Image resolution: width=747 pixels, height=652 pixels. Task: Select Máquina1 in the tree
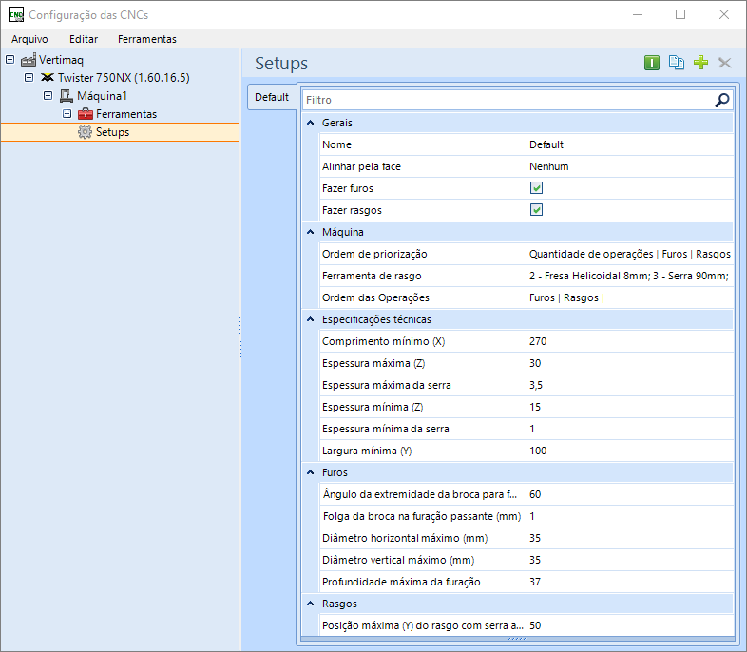pos(102,96)
